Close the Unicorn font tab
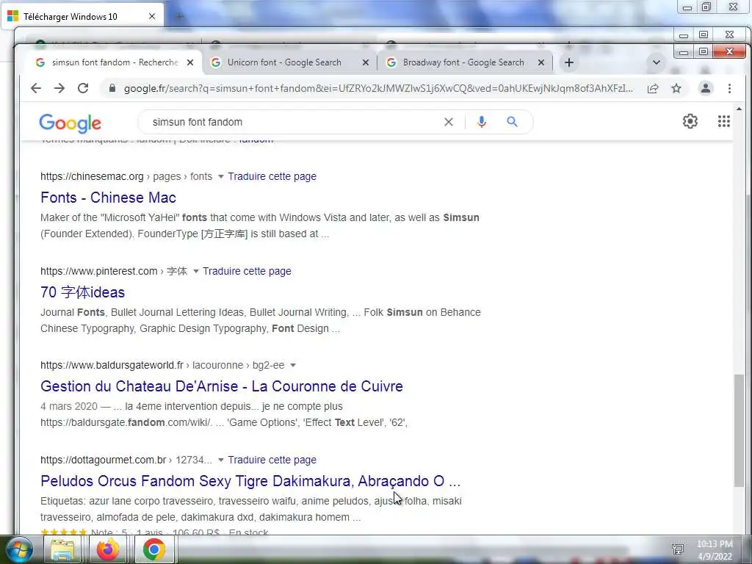 [x=366, y=62]
